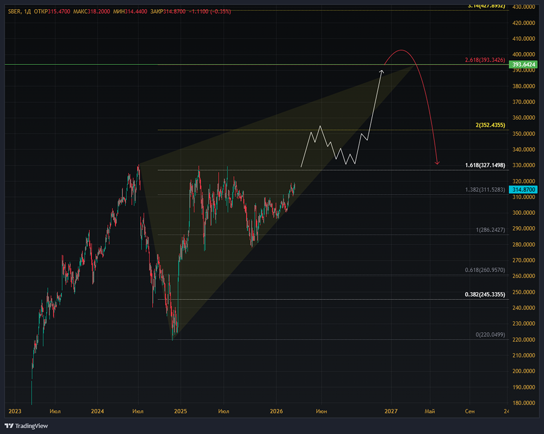544x434 pixels.
Task: Click the 420.0000 price axis label
Action: click(x=523, y=23)
